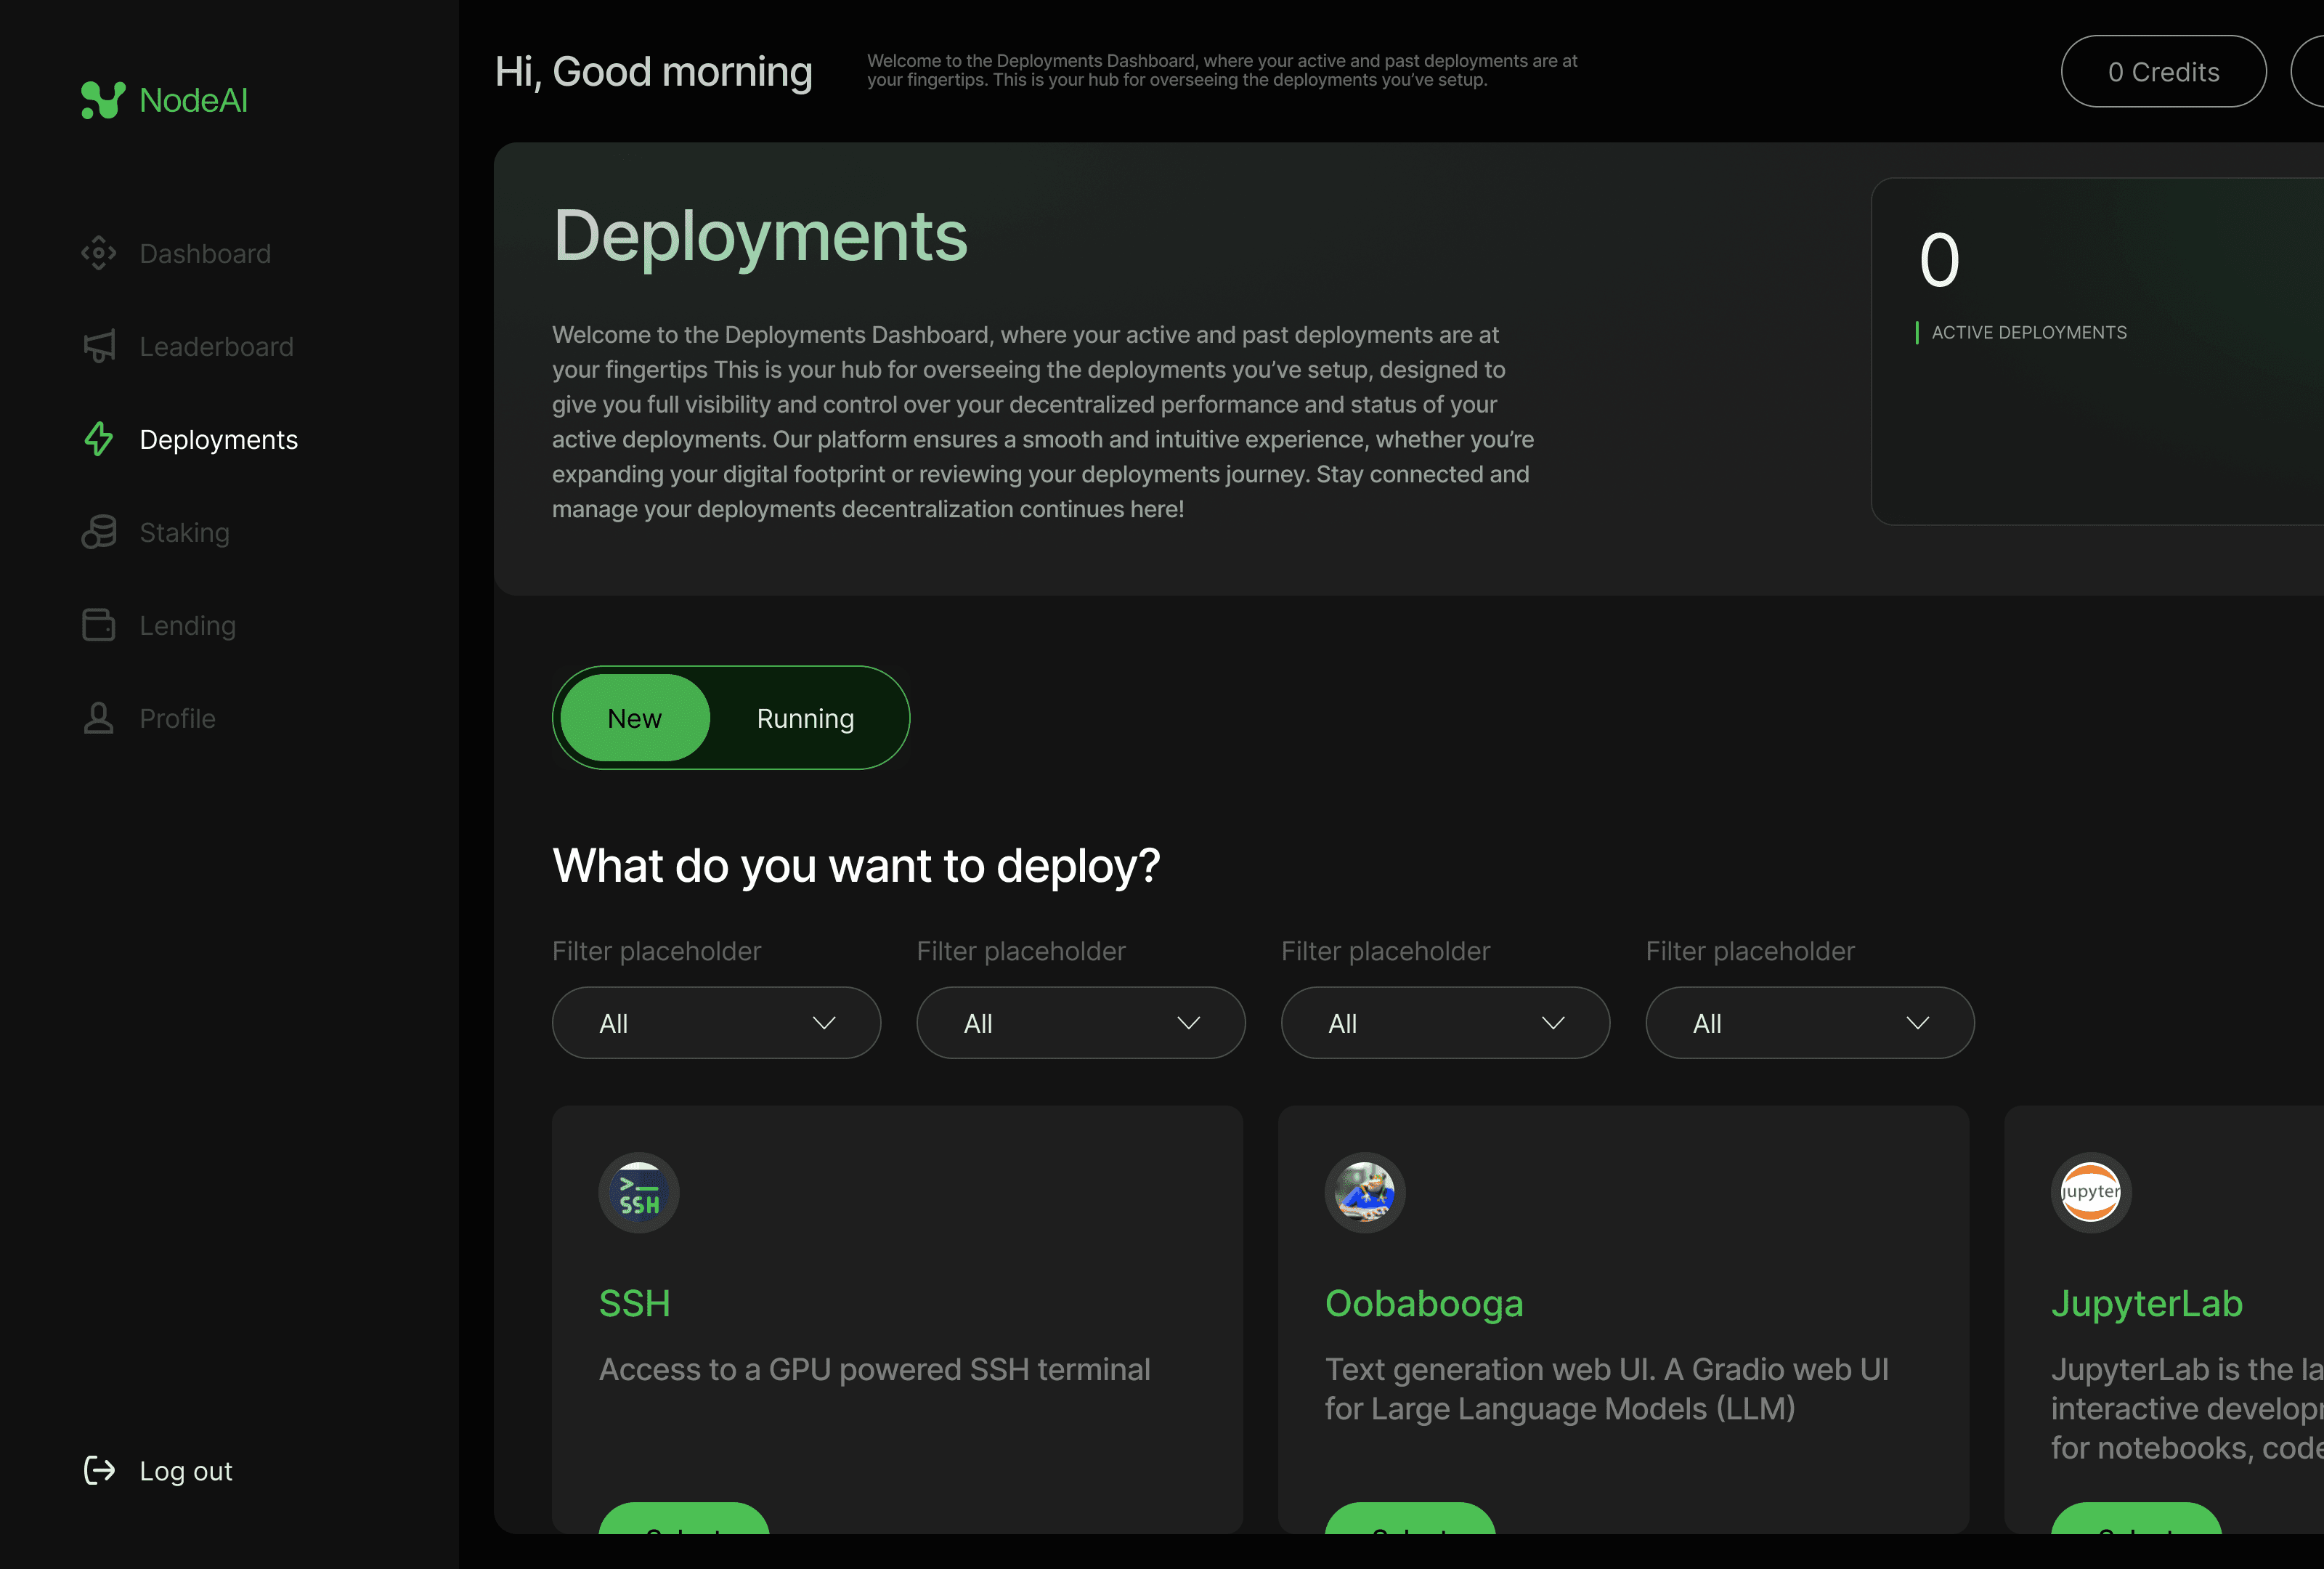Screen dimensions: 2324x1569
Task: Click the JupyterLab logo icon
Action: point(2090,1192)
